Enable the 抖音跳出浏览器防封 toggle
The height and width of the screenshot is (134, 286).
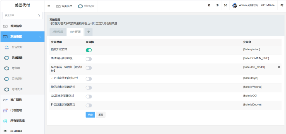click(89, 105)
